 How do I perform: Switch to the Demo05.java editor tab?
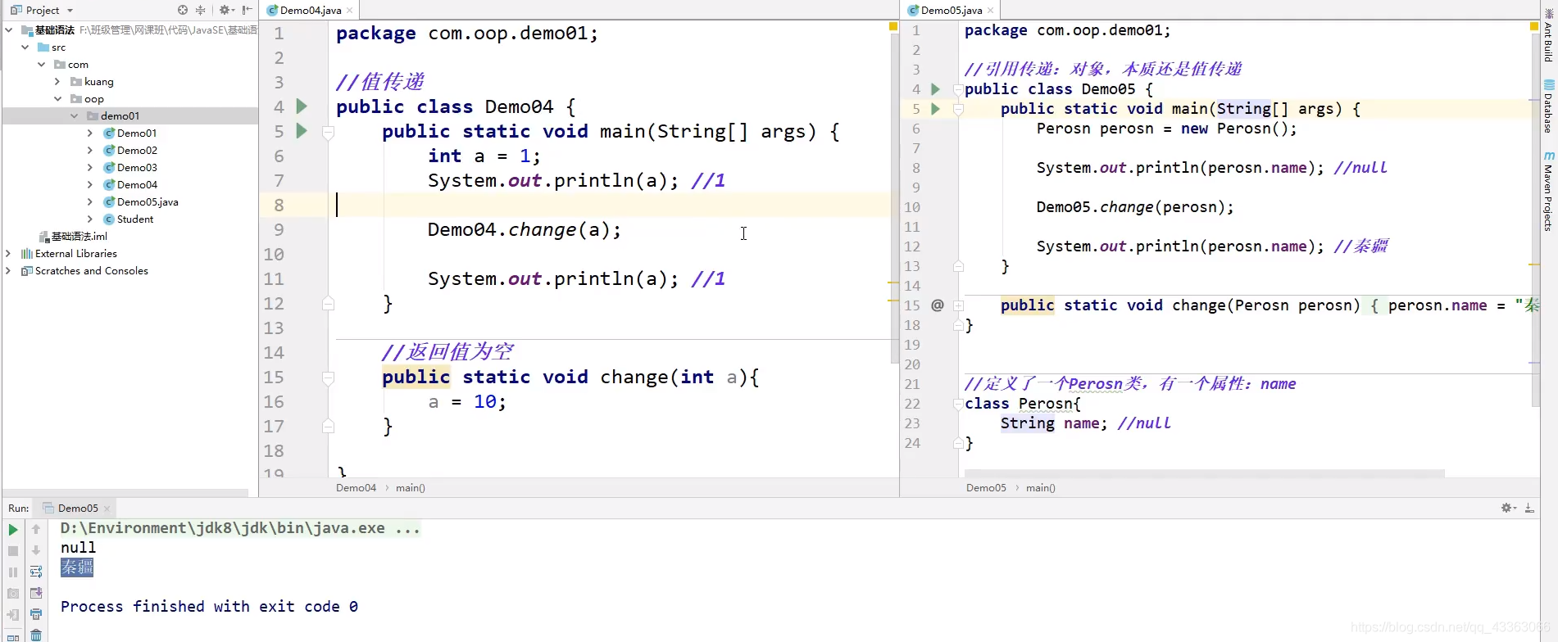951,10
